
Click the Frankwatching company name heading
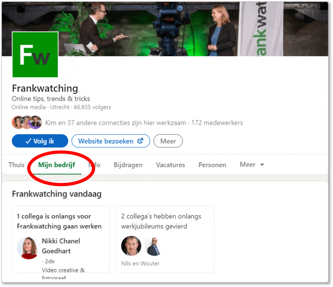tap(45, 88)
